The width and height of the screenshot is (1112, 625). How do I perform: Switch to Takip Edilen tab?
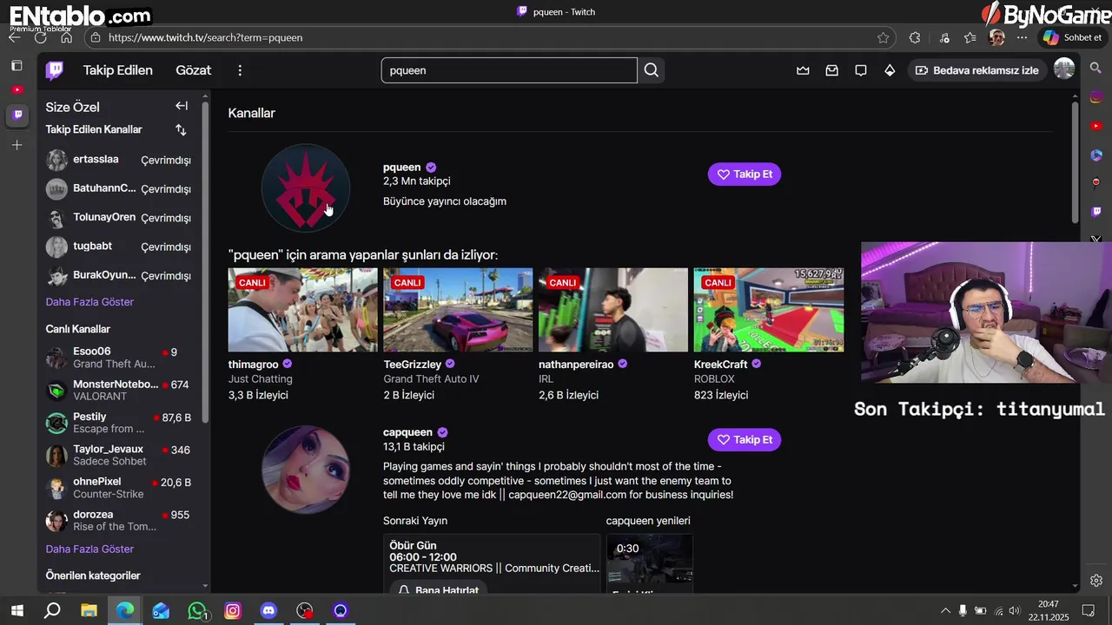point(118,70)
